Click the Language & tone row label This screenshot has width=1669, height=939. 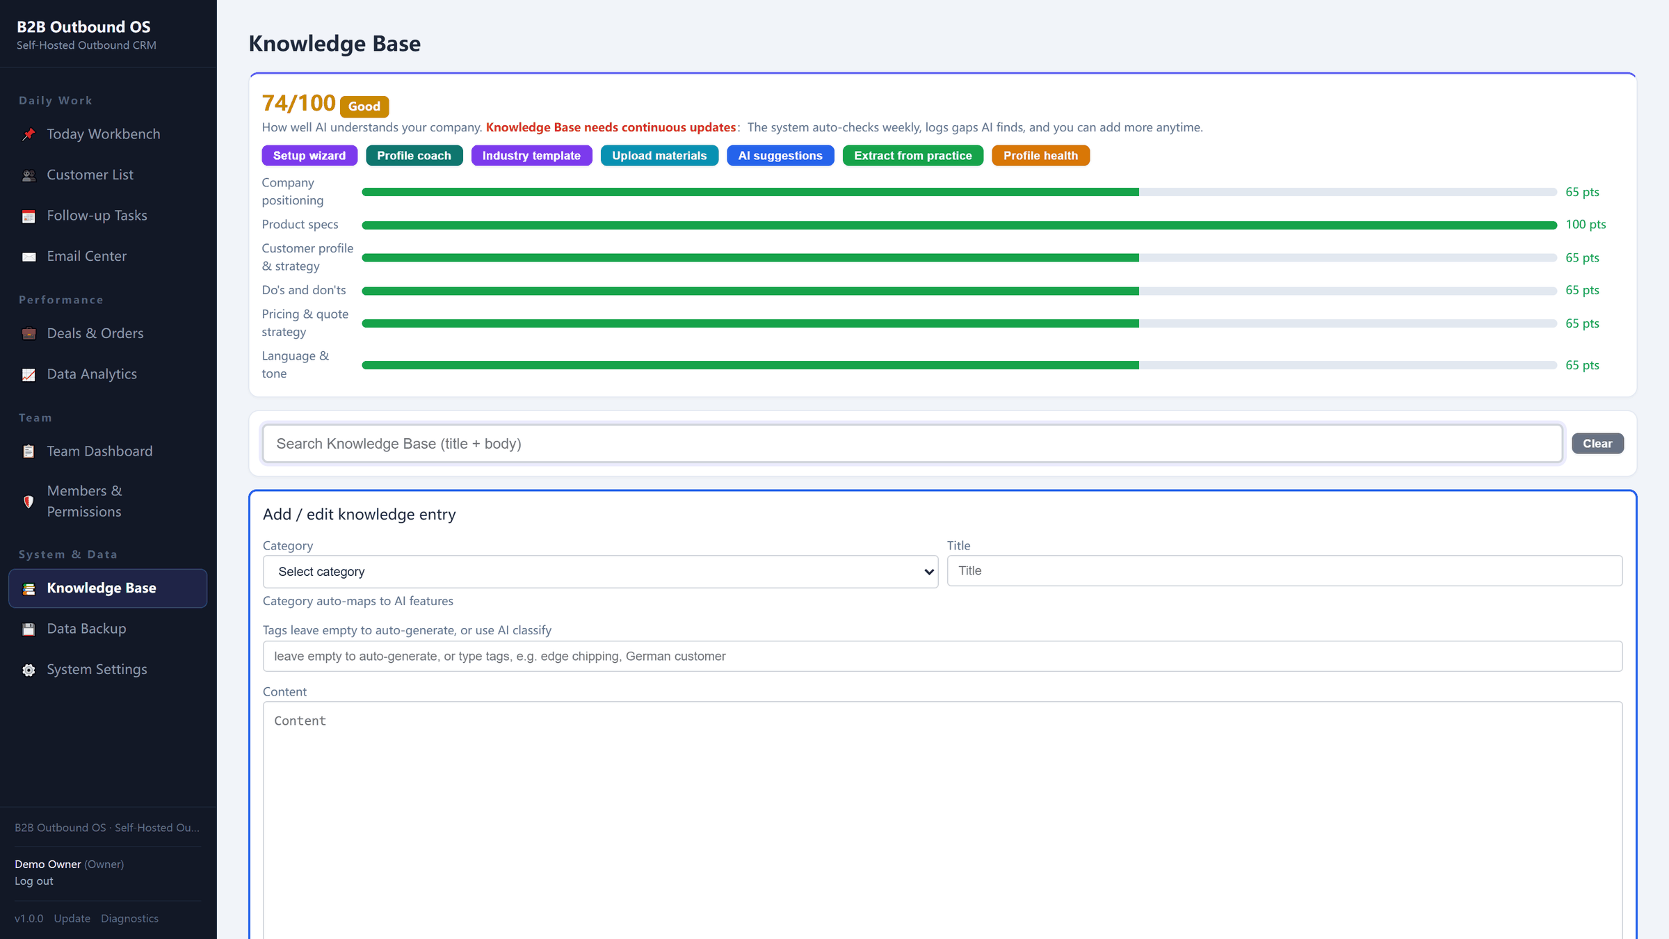coord(296,365)
